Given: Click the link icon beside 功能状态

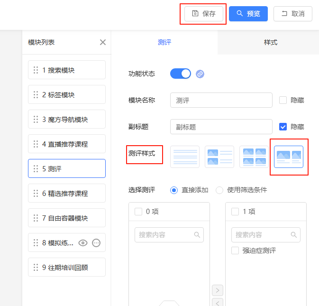Looking at the screenshot, I should [200, 74].
